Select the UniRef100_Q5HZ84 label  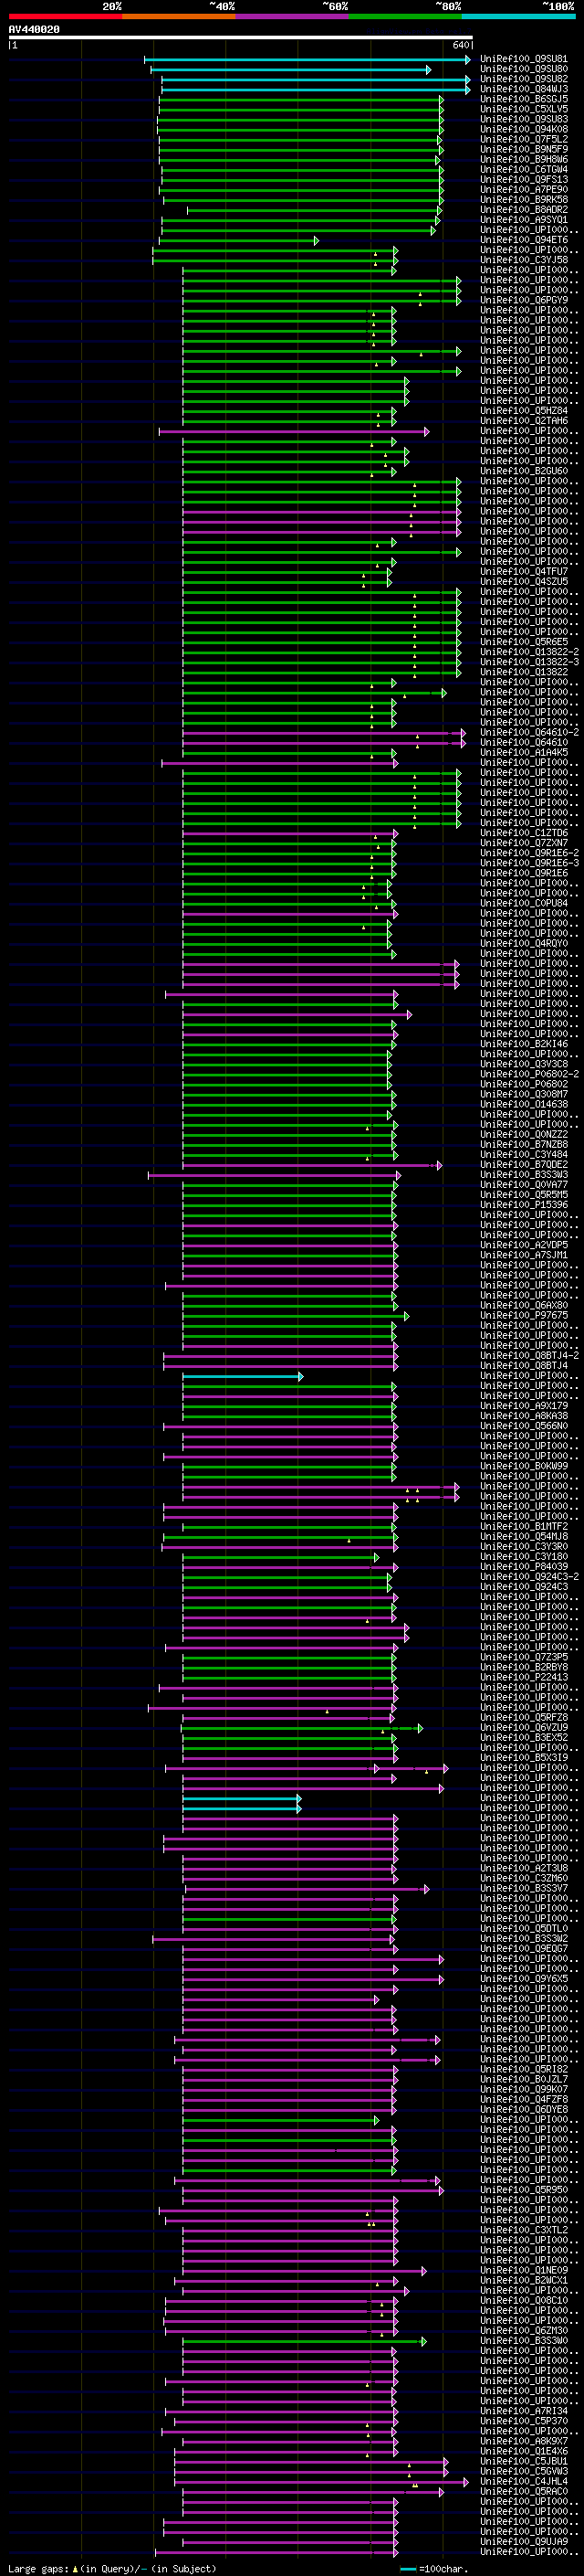click(x=524, y=410)
